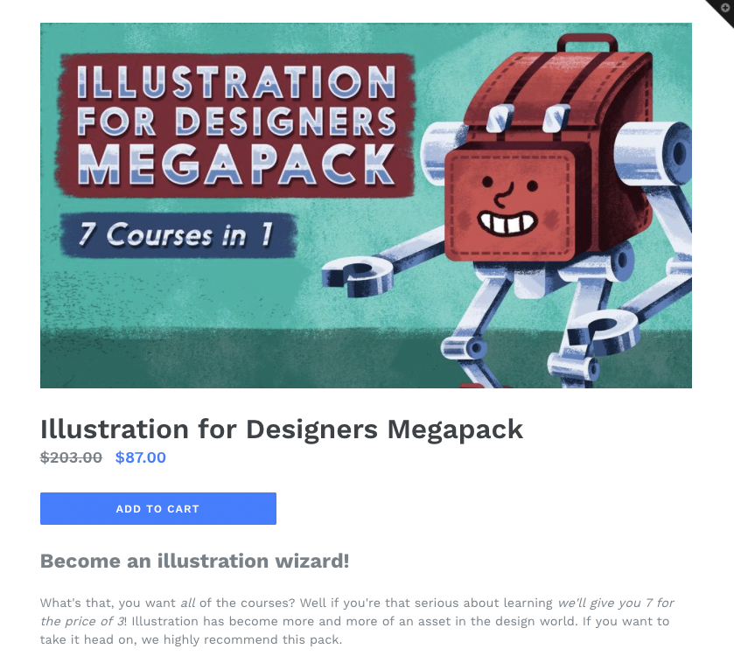The image size is (734, 663).
Task: Click the robot's open claw hand on left
Action: [357, 276]
